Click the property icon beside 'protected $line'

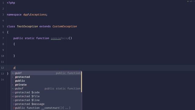14,100
